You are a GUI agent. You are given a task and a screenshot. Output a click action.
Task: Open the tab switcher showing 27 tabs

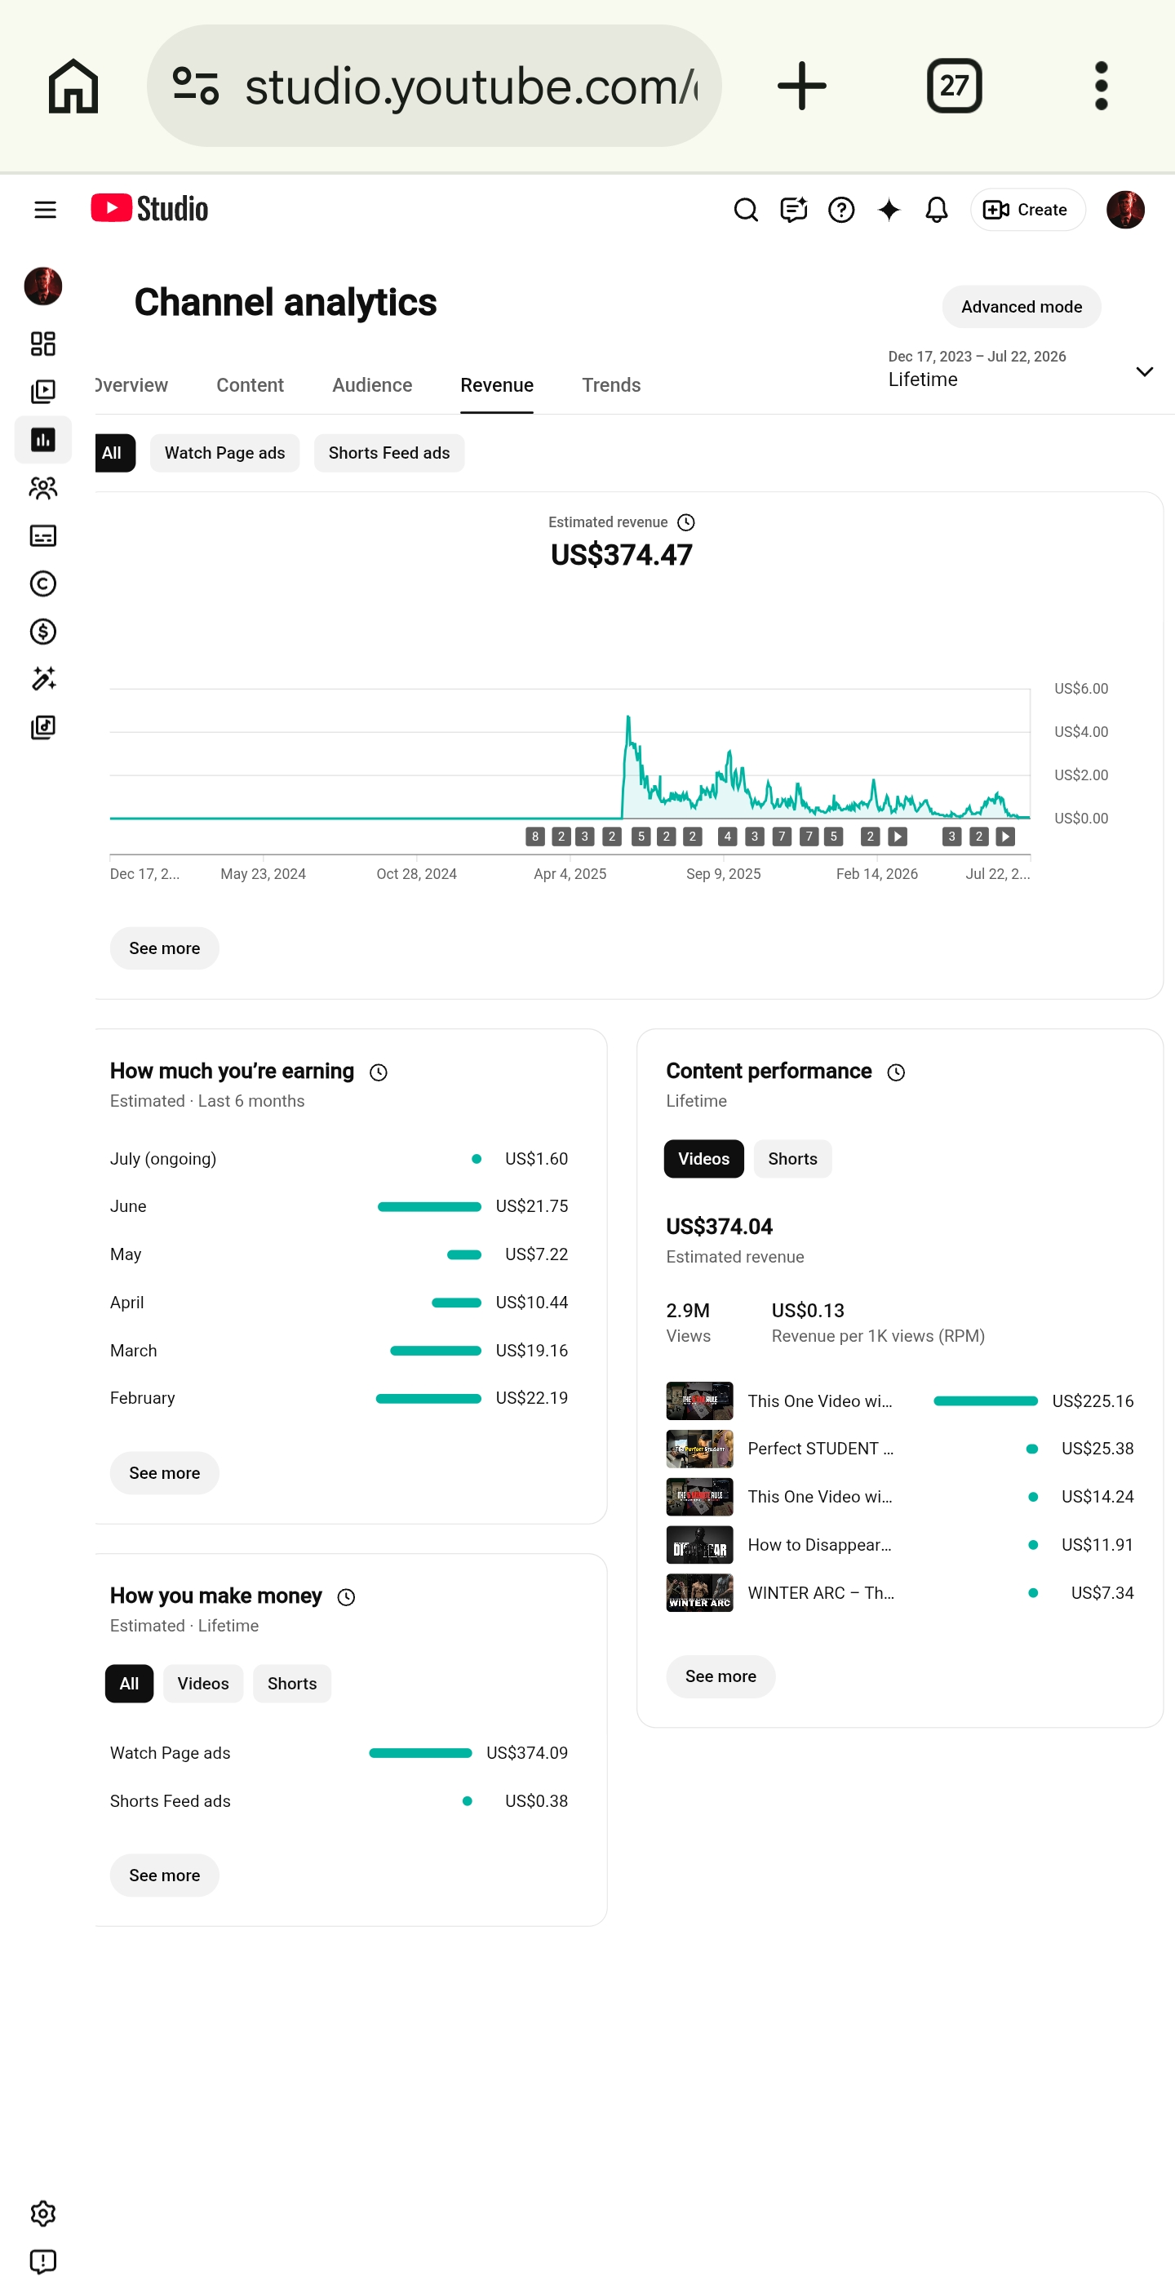coord(954,87)
